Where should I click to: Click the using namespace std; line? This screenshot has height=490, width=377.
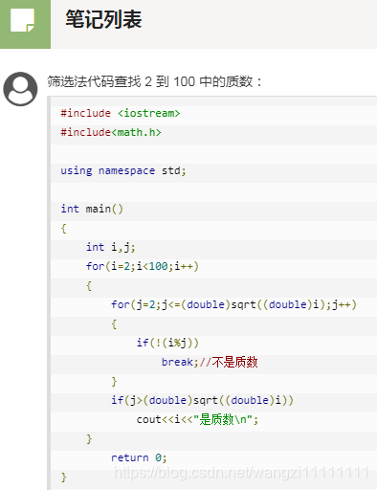(x=123, y=170)
